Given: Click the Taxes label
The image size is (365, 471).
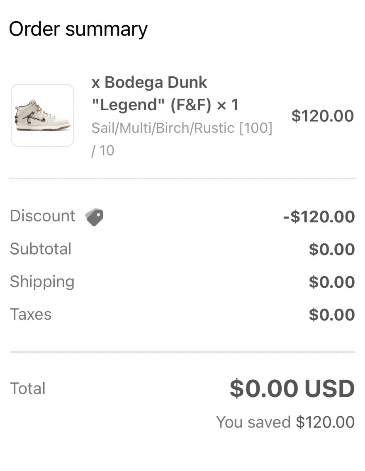Looking at the screenshot, I should click(31, 315).
